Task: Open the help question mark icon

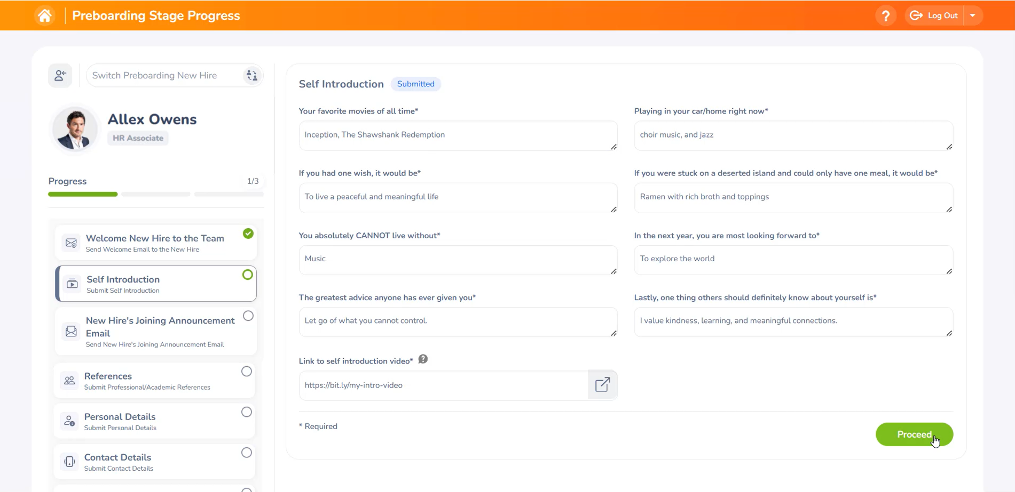Action: tap(885, 15)
